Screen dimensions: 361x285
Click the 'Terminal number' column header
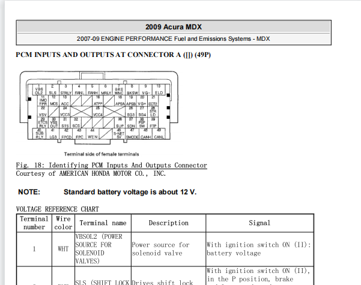click(x=34, y=223)
